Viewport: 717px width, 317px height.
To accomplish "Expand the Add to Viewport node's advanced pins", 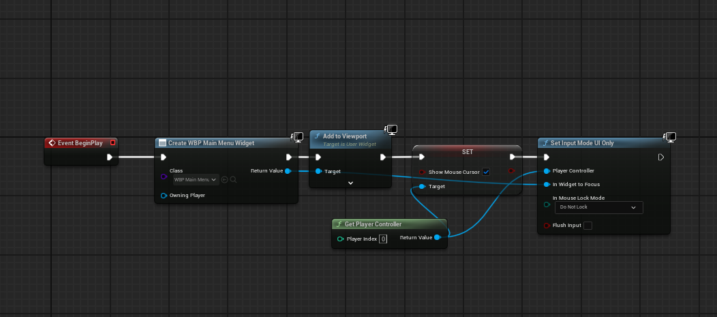I will pyautogui.click(x=350, y=183).
